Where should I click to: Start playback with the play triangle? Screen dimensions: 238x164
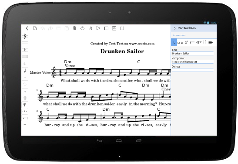tap(98, 28)
